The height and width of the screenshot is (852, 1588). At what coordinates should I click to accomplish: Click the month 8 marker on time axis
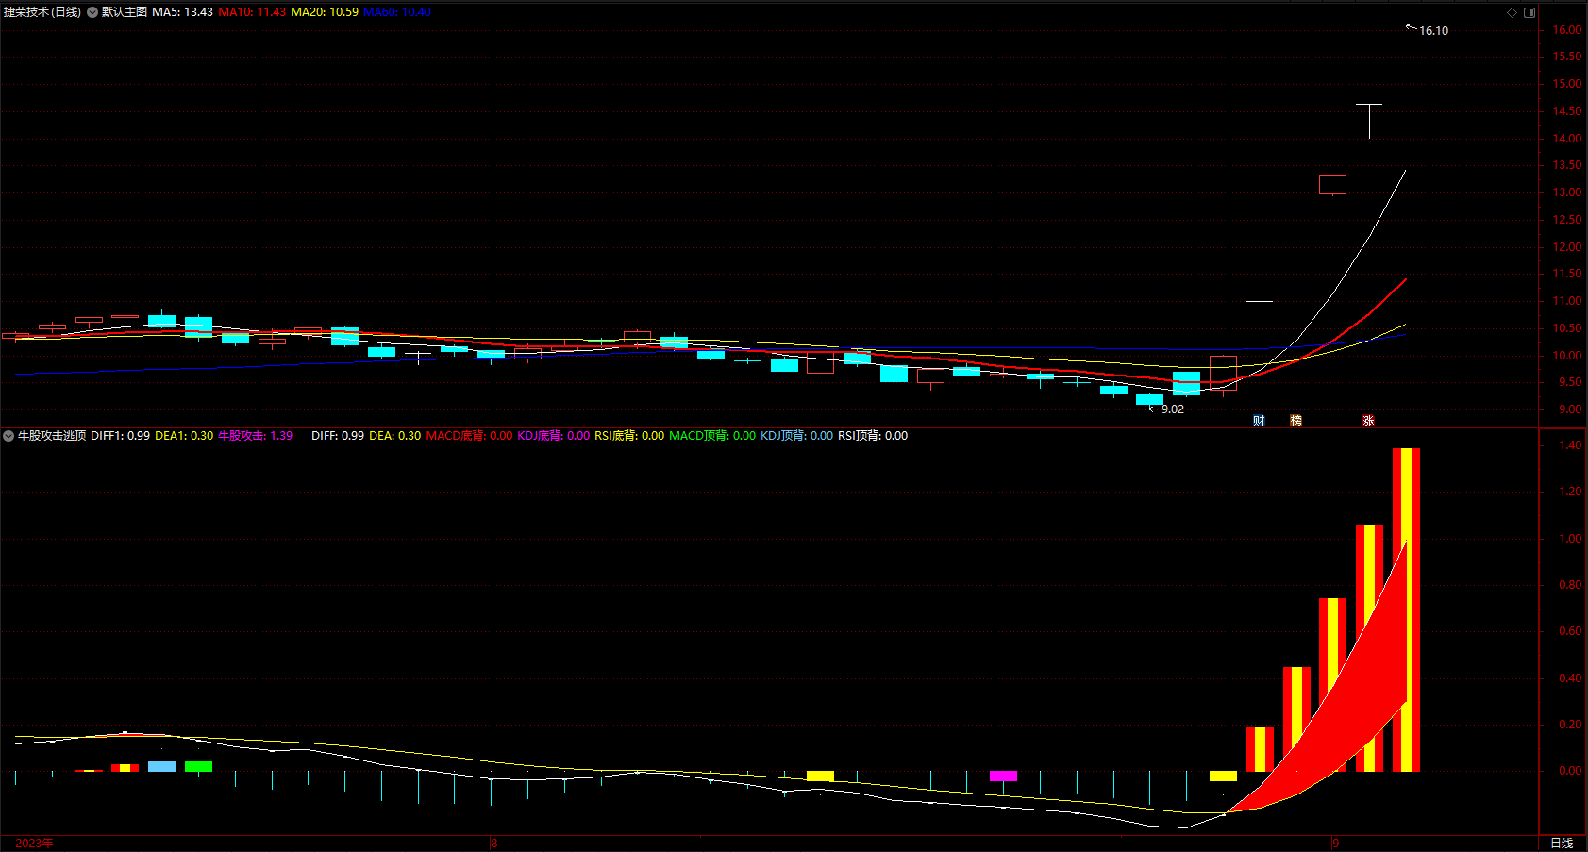(494, 843)
